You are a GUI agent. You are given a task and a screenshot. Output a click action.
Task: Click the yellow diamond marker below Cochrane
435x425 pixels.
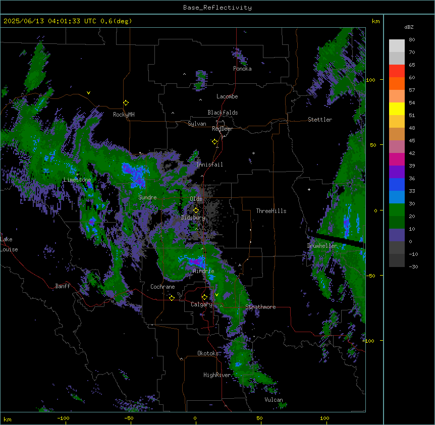172,298
